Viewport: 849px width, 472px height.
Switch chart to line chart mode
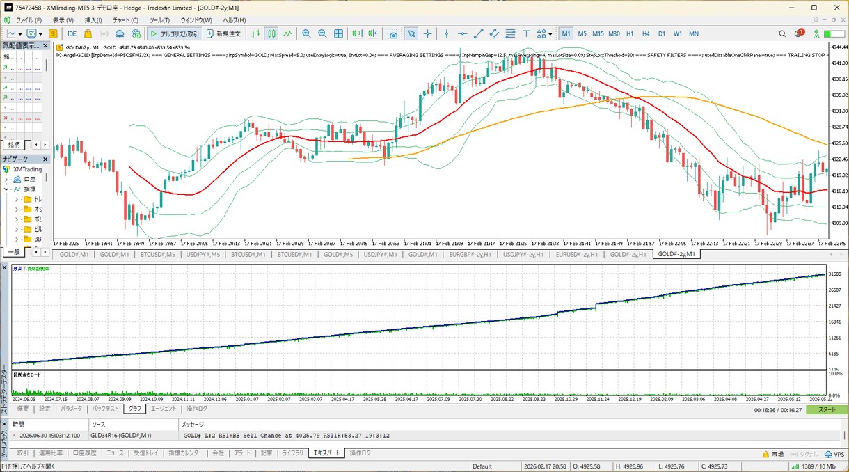click(x=287, y=33)
